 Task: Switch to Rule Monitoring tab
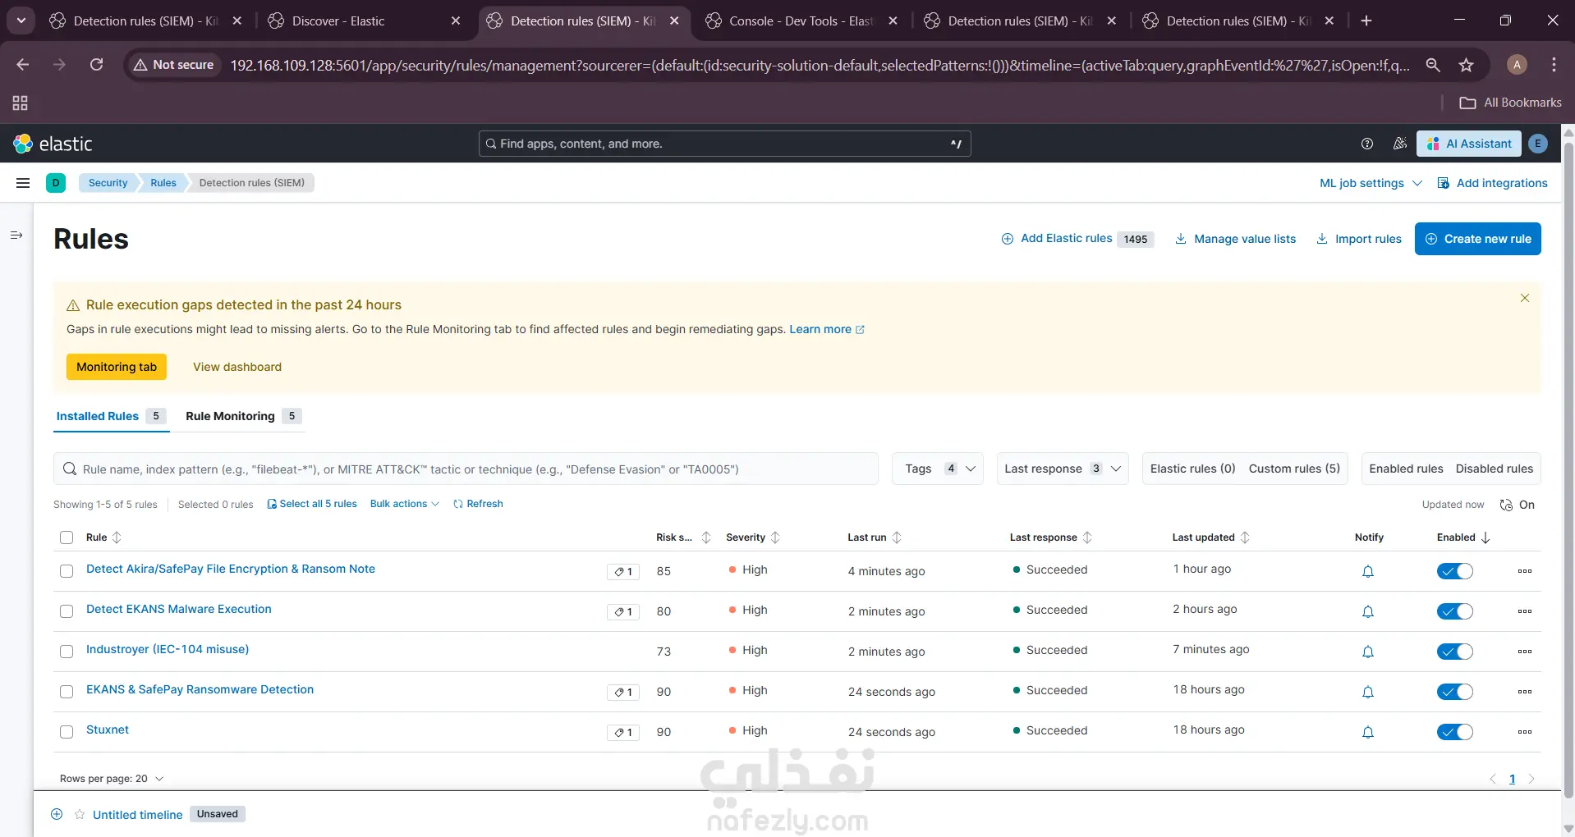tap(243, 416)
